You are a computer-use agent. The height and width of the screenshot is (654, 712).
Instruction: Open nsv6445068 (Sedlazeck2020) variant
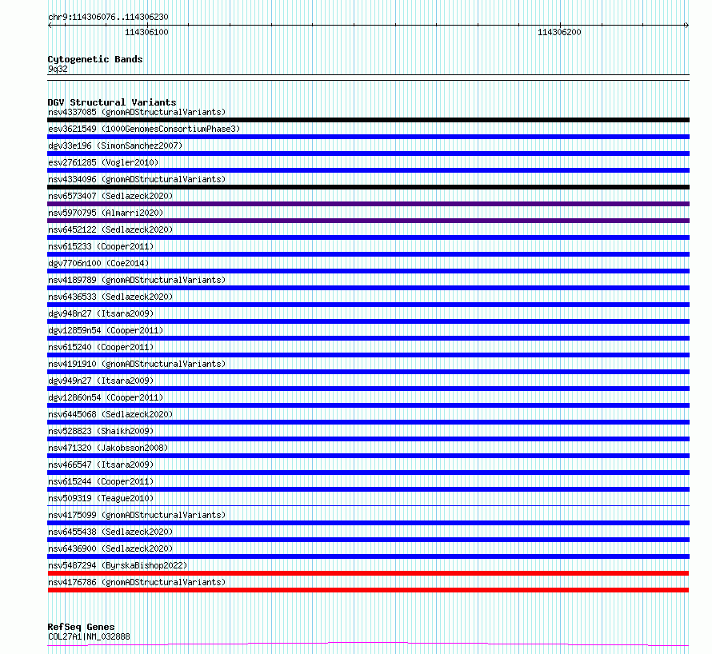point(110,414)
